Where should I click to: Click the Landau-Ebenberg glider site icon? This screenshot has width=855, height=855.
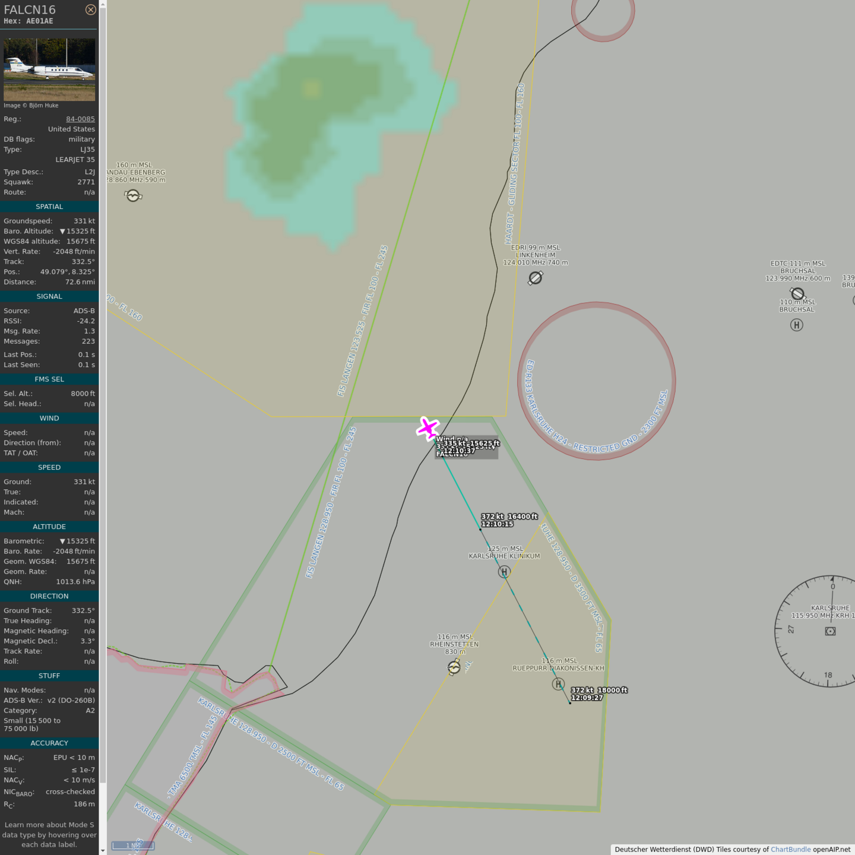coord(133,195)
